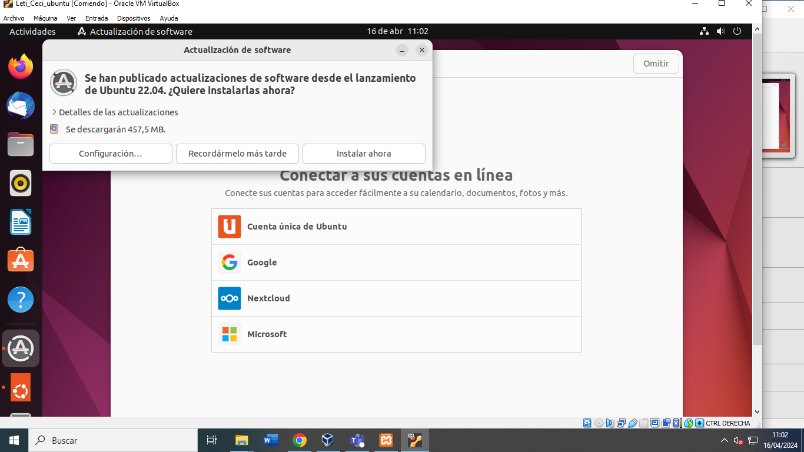Viewport: 804px width, 452px height.
Task: Open the Dispositivos menu
Action: tap(134, 18)
